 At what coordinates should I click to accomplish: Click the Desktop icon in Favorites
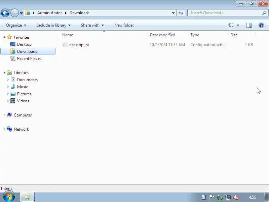[x=13, y=44]
